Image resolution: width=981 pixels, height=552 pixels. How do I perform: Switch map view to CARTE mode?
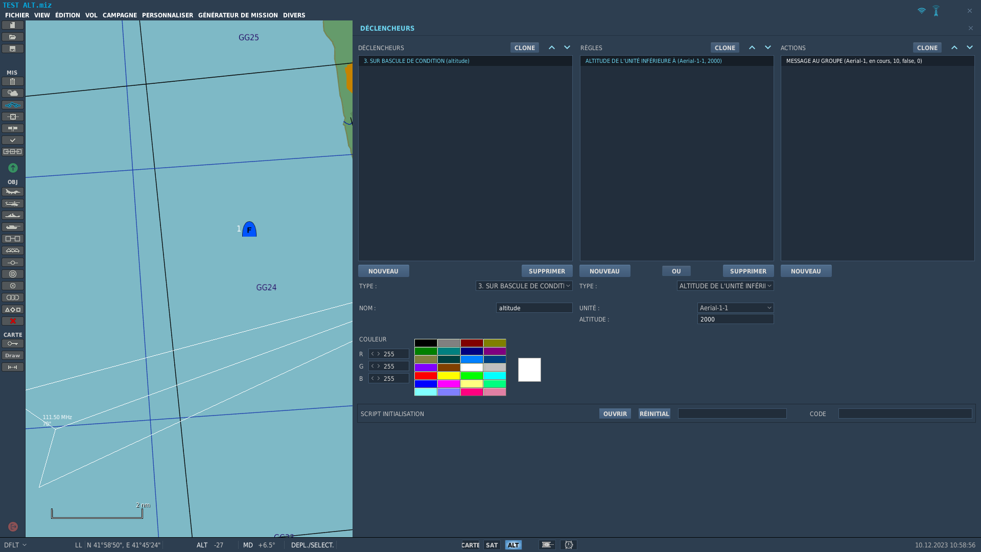coord(471,545)
